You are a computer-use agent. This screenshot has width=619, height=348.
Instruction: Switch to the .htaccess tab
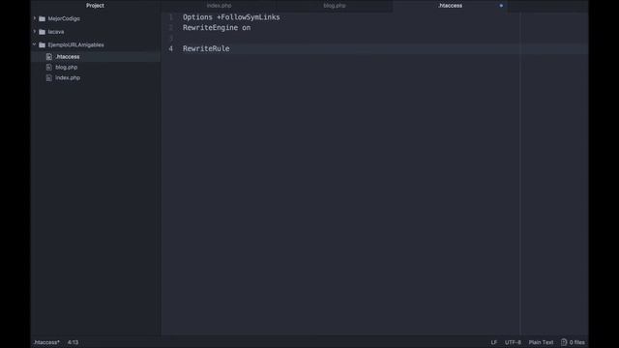coord(450,6)
